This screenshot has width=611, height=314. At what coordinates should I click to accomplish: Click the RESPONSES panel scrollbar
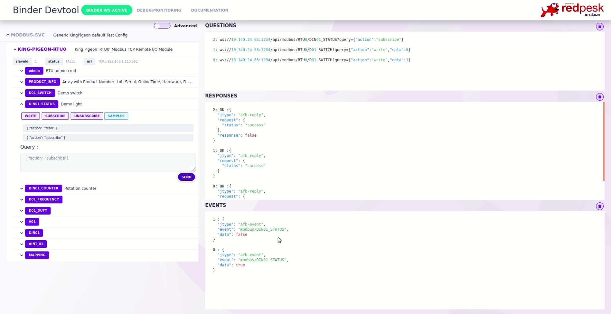[x=604, y=142]
